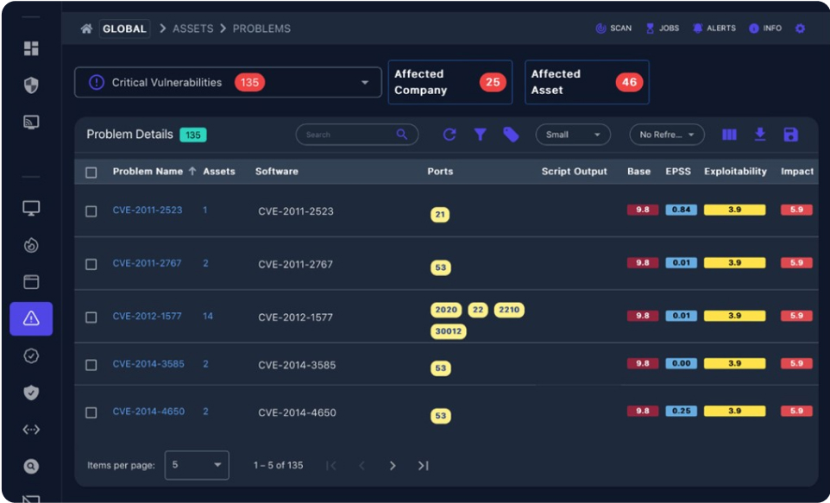830x503 pixels.
Task: Go to the next page of results
Action: [393, 466]
